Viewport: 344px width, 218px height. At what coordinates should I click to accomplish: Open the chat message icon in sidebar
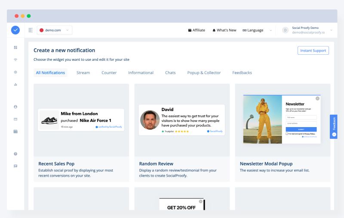coord(15,166)
